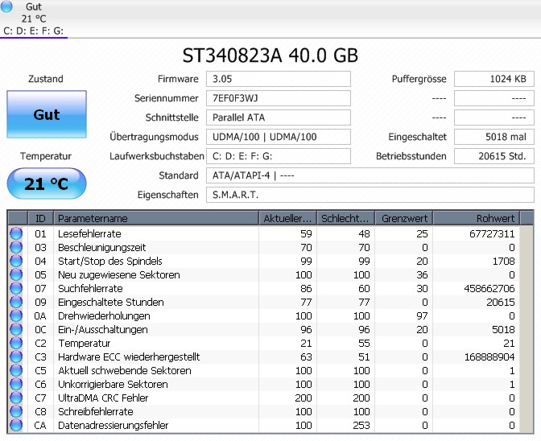541x441 pixels.
Task: Click the Grenzwert column header
Action: click(x=403, y=218)
